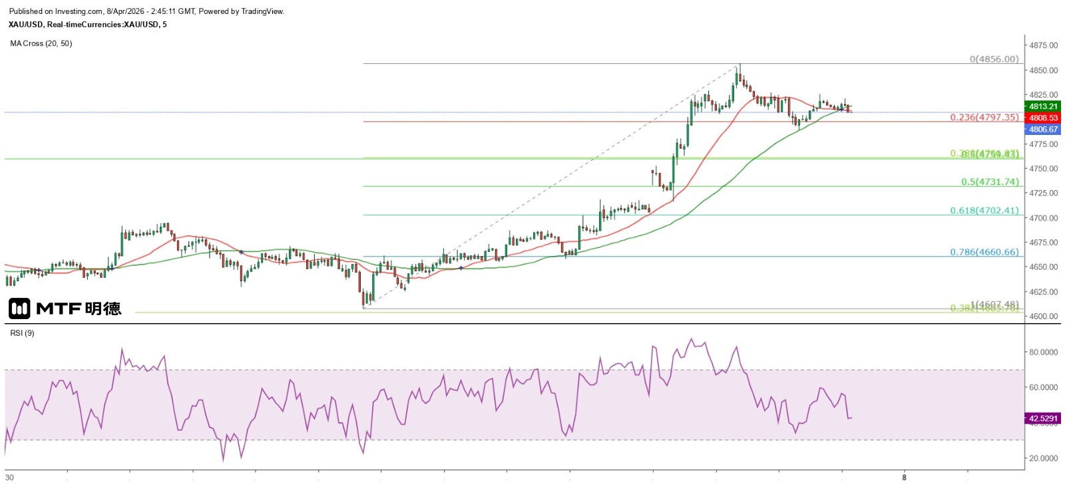Click the 4875.00 price axis label
Image resolution: width=1065 pixels, height=488 pixels.
(1043, 45)
